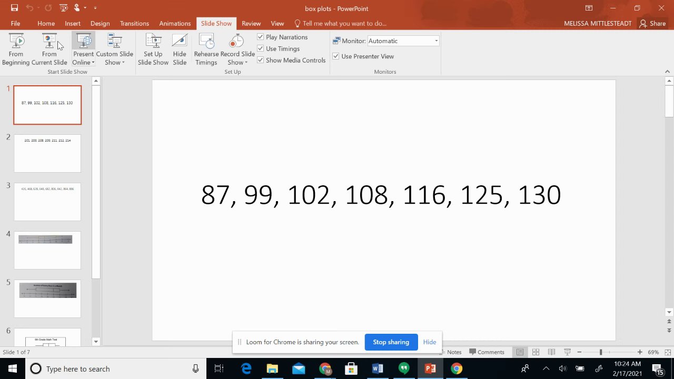Open Microsoft Edge from the taskbar

pos(246,368)
